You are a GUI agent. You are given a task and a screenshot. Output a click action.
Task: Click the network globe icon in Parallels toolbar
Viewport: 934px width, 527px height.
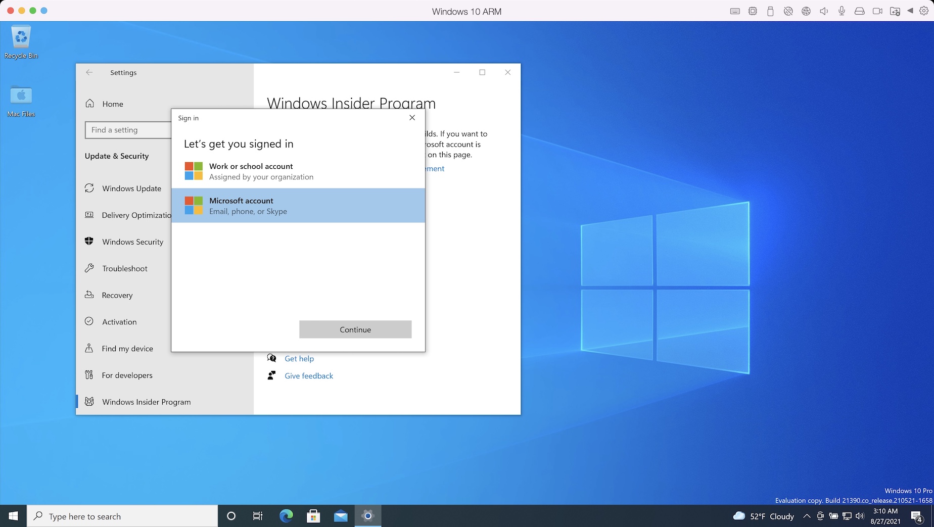pos(806,11)
